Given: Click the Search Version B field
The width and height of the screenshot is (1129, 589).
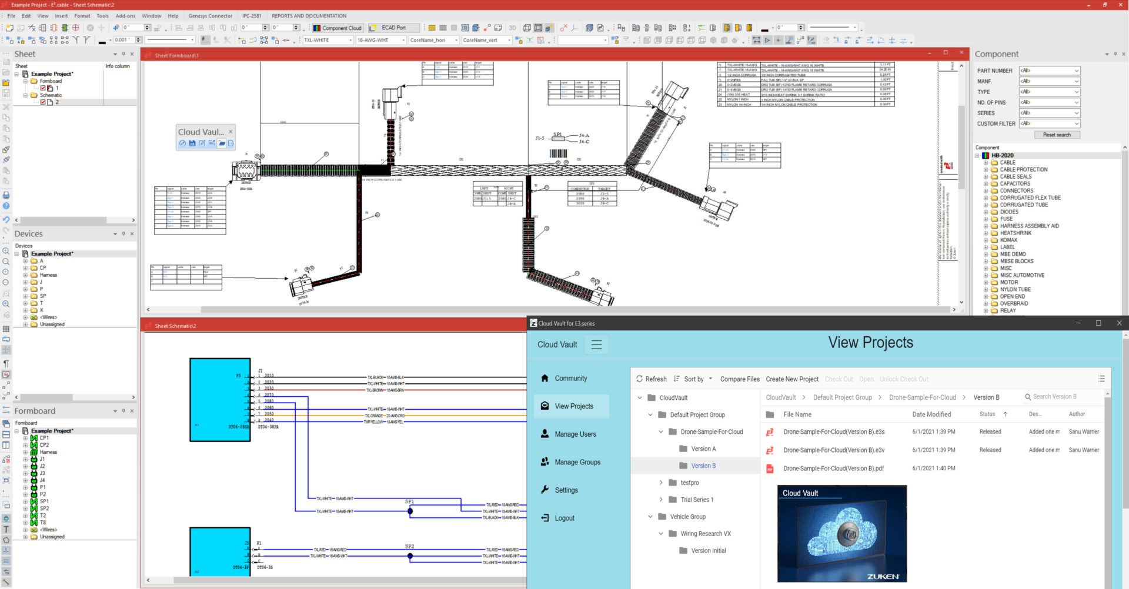Looking at the screenshot, I should 1061,397.
